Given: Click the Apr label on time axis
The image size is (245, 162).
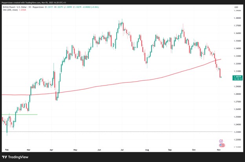Looking at the screenshot, I should [x=51, y=150].
